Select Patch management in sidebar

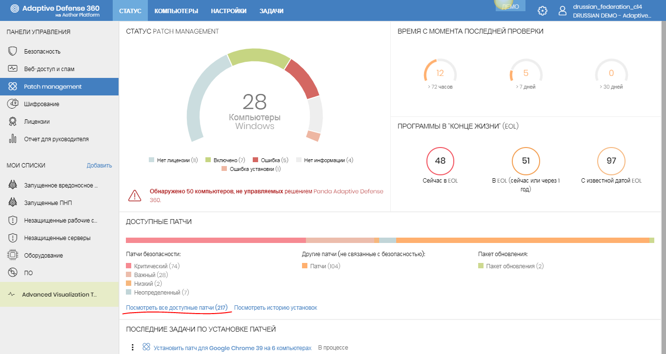coord(59,87)
